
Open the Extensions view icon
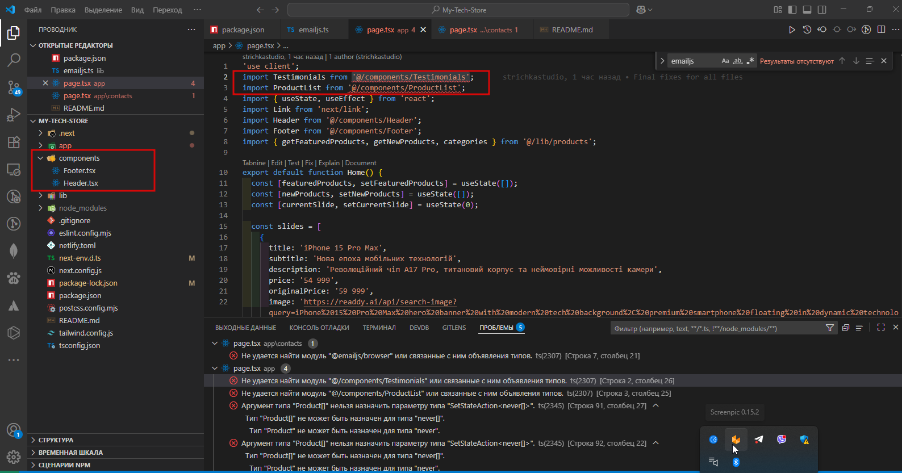coord(14,142)
